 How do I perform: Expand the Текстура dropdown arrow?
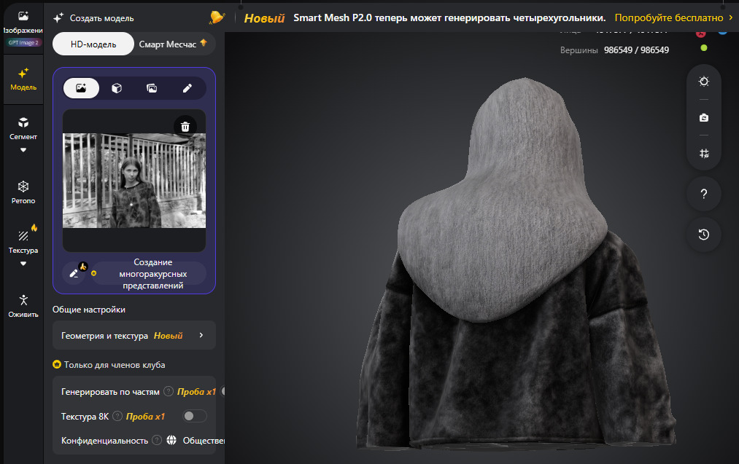(x=23, y=264)
